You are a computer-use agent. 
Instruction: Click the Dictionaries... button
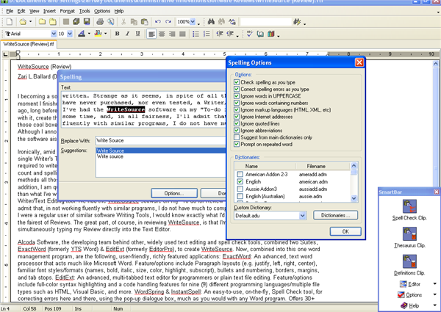coord(336,215)
